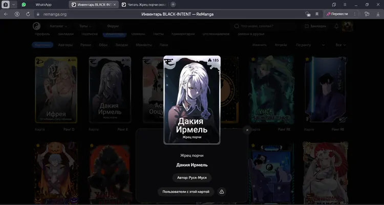Open the report warning triangle icon
Viewport: 384px width, 205px height.
(222, 192)
